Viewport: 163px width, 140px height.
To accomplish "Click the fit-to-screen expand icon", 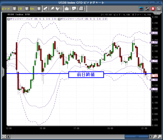I will [4, 136].
